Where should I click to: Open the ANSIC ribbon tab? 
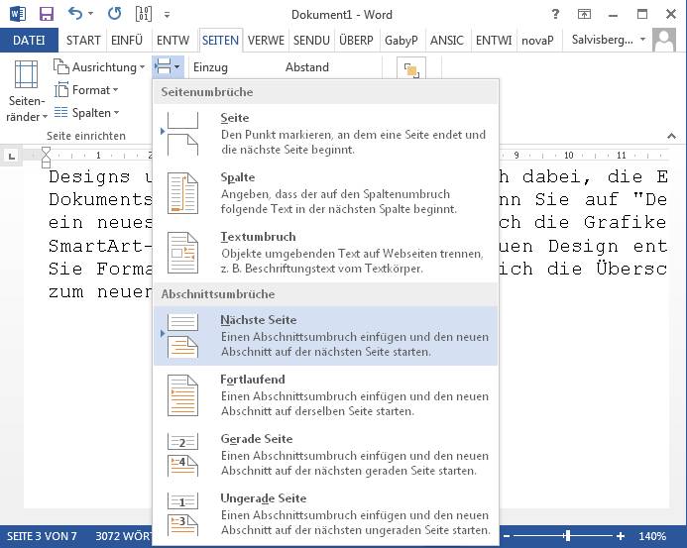447,41
